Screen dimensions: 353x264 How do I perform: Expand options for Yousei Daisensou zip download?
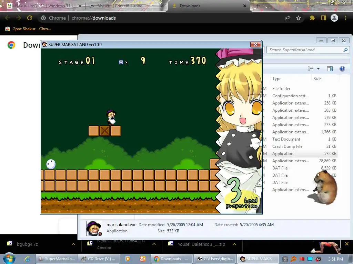click(x=234, y=244)
